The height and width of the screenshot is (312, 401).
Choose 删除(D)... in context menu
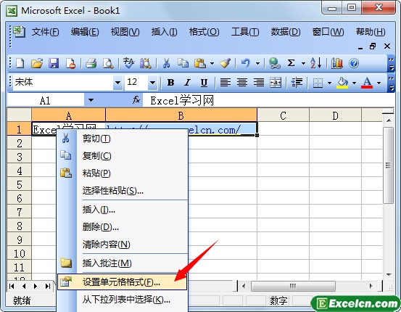pyautogui.click(x=123, y=227)
